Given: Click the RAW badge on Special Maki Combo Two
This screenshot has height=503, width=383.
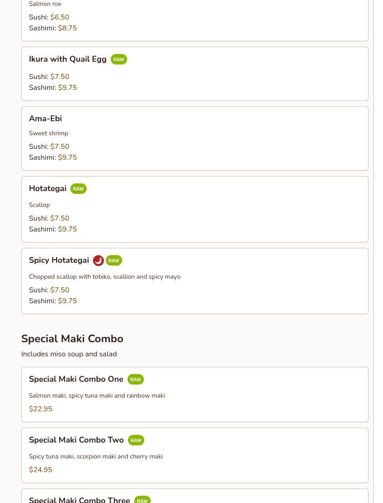Looking at the screenshot, I should coord(136,440).
